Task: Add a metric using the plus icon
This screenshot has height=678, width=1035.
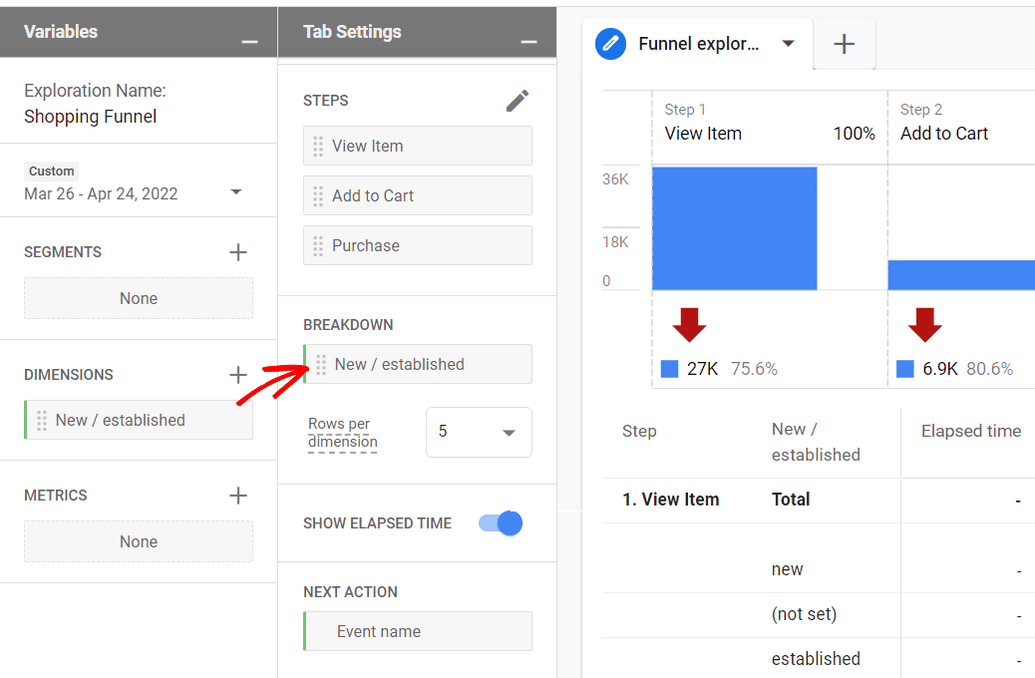Action: pos(238,495)
